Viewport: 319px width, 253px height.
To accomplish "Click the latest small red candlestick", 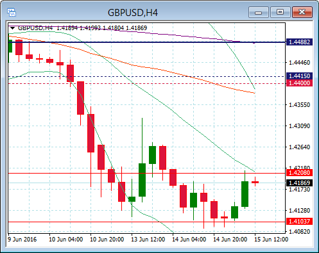I will [x=255, y=182].
